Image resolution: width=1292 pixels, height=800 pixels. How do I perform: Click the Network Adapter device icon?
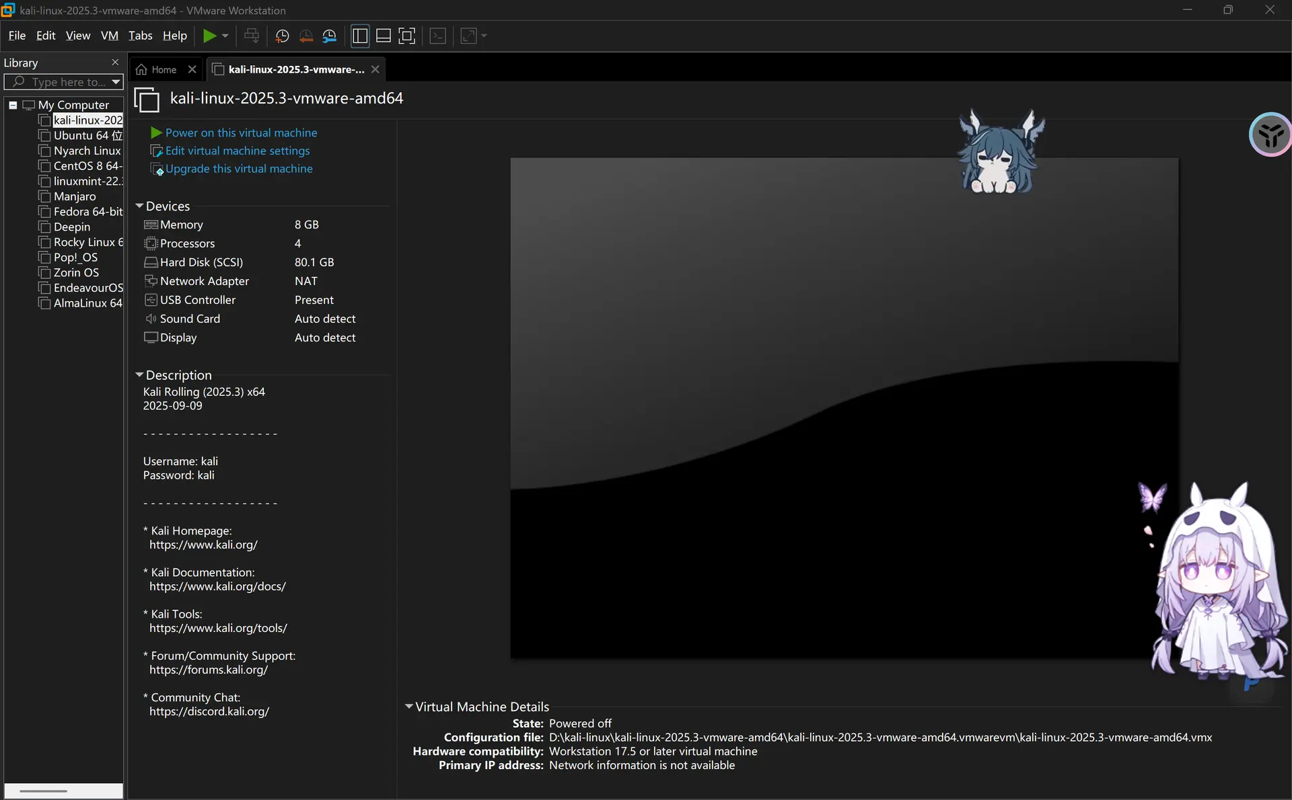(x=151, y=281)
